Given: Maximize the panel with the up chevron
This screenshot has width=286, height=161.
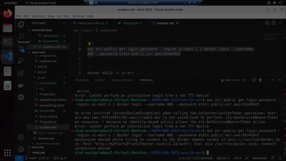Looking at the screenshot, I should (x=273, y=80).
